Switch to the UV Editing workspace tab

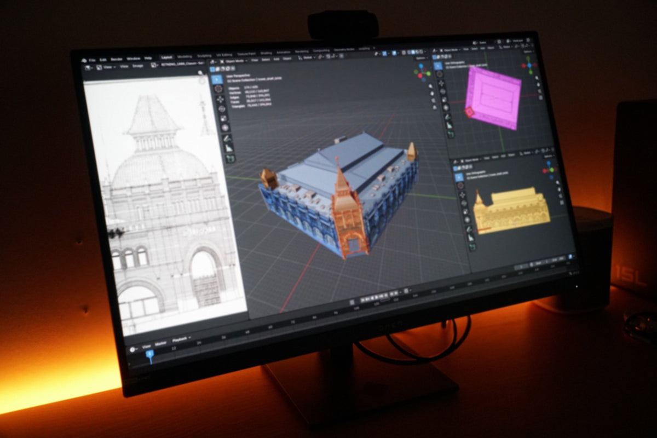[x=224, y=55]
